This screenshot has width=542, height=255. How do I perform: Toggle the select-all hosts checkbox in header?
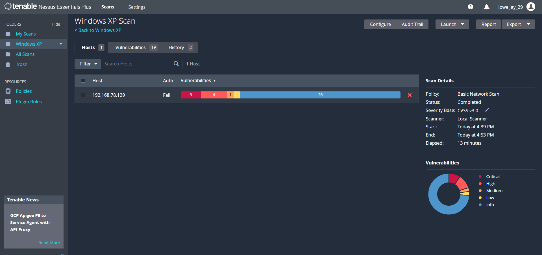point(83,81)
